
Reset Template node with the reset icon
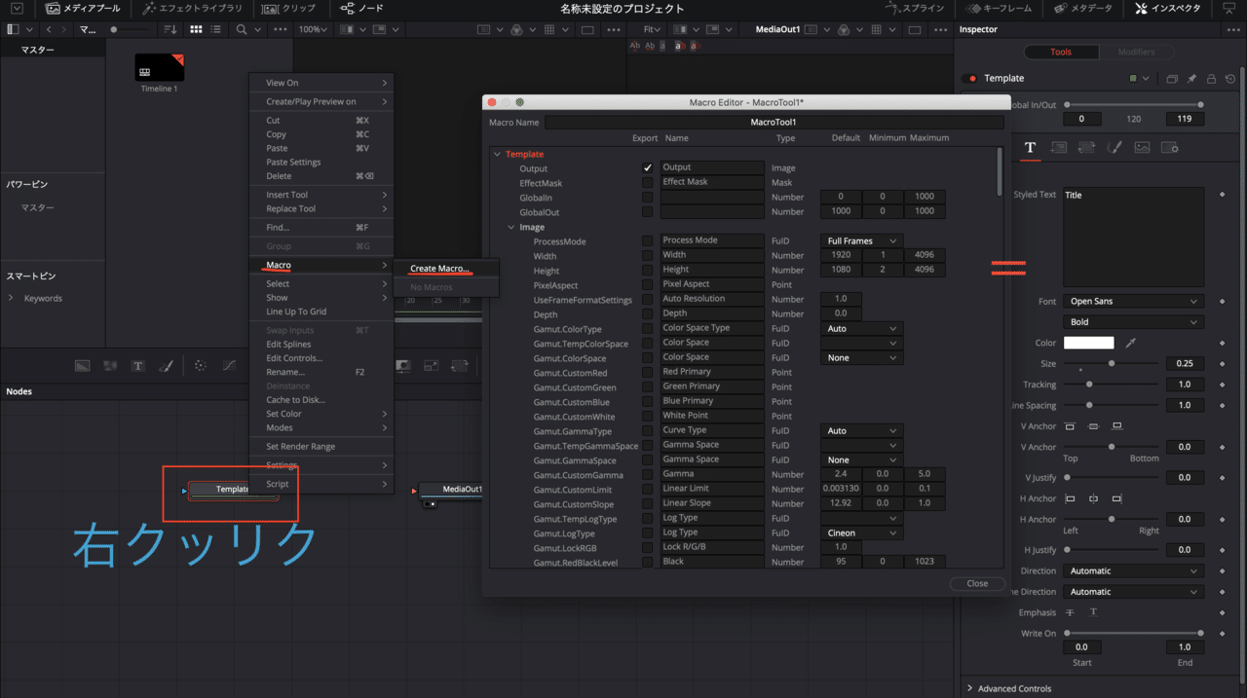1230,79
